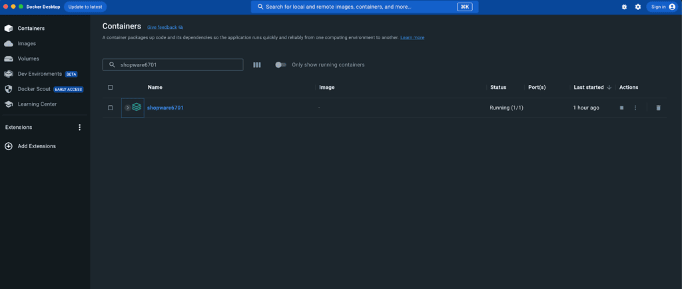Tick the select-all checkbox in table header

click(x=110, y=87)
